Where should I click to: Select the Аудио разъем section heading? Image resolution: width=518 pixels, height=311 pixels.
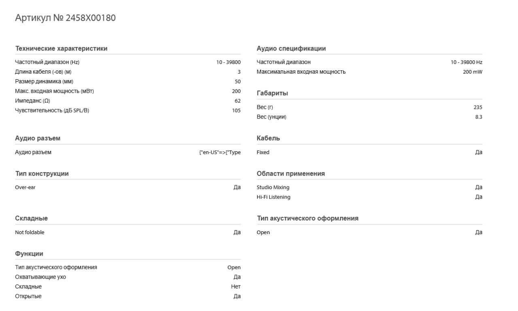(38, 138)
